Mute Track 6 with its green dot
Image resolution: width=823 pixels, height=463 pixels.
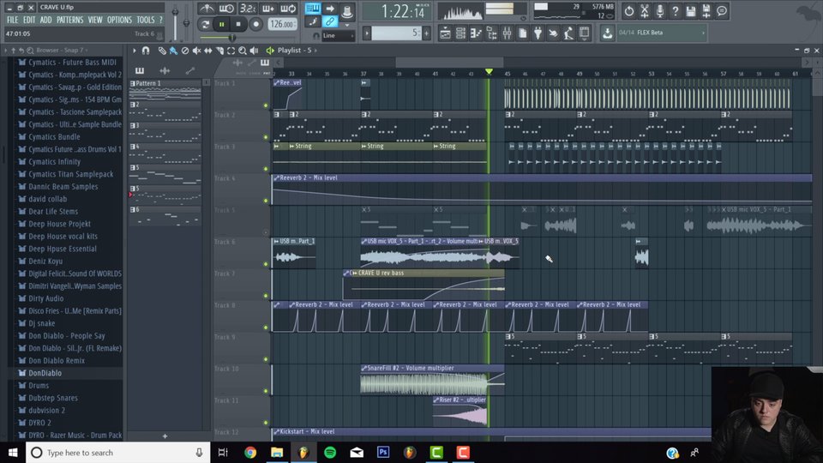pyautogui.click(x=266, y=264)
